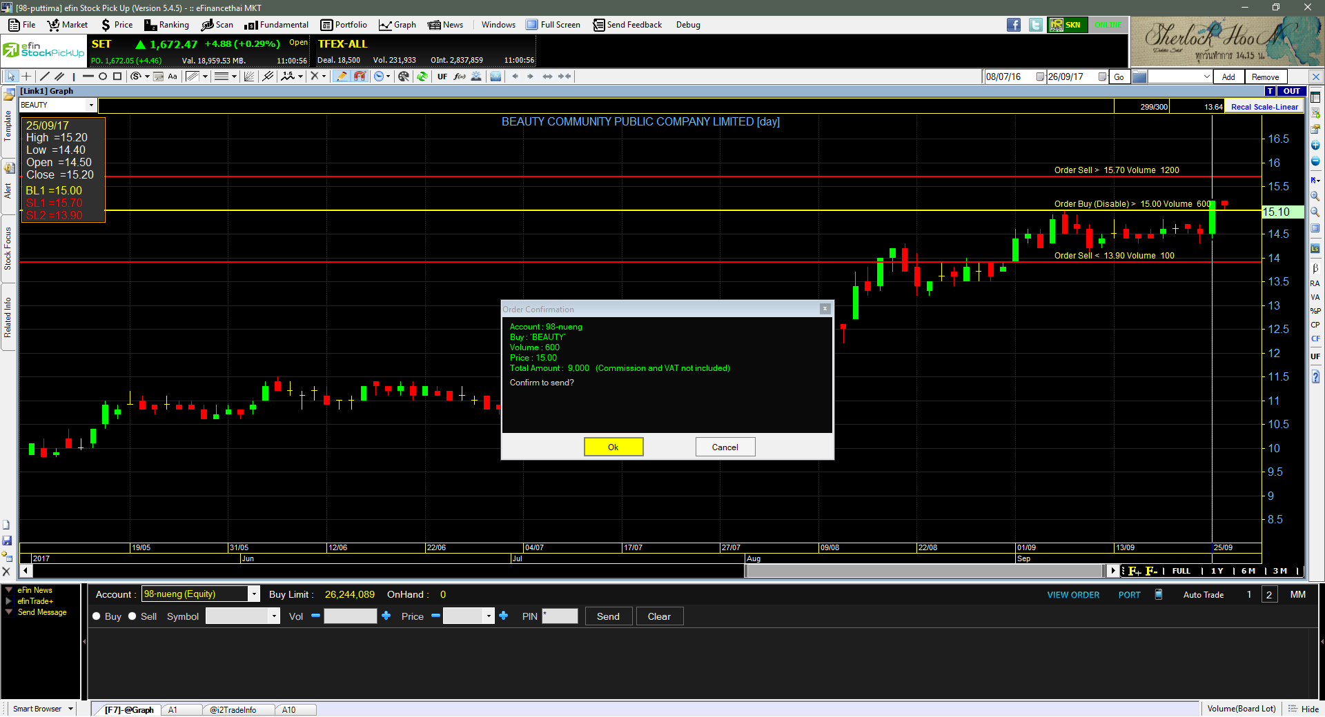Switch to the A10 tab
This screenshot has width=1325, height=717.
289,710
